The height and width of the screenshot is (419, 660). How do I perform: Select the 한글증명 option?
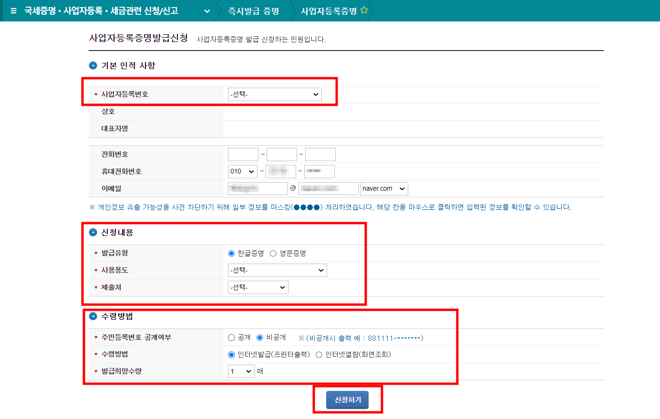tap(230, 253)
